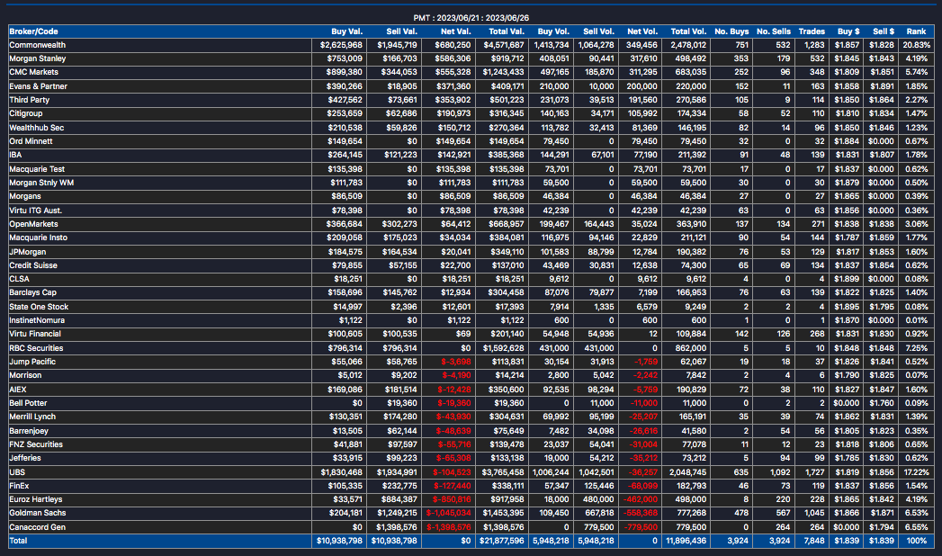The image size is (942, 556).
Task: Click the Total row label
Action: pos(18,541)
